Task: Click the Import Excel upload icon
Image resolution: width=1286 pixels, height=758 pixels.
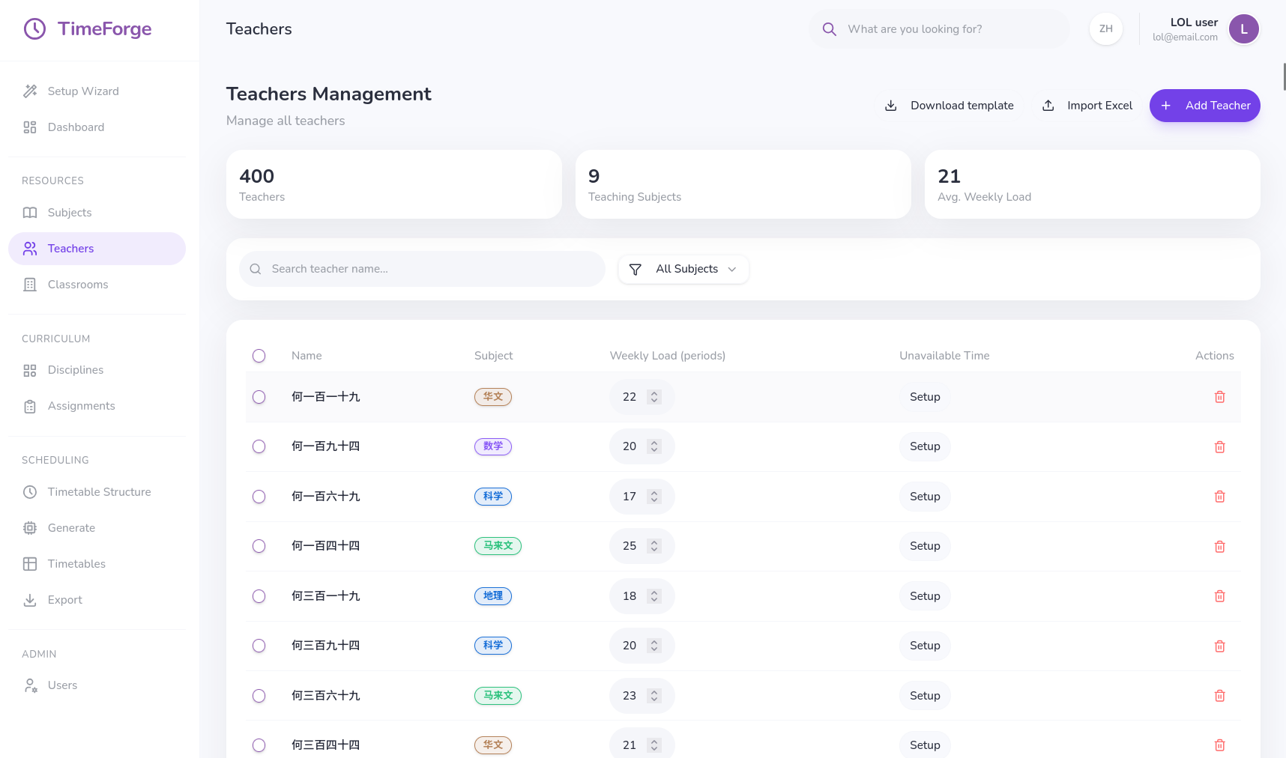Action: coord(1048,106)
